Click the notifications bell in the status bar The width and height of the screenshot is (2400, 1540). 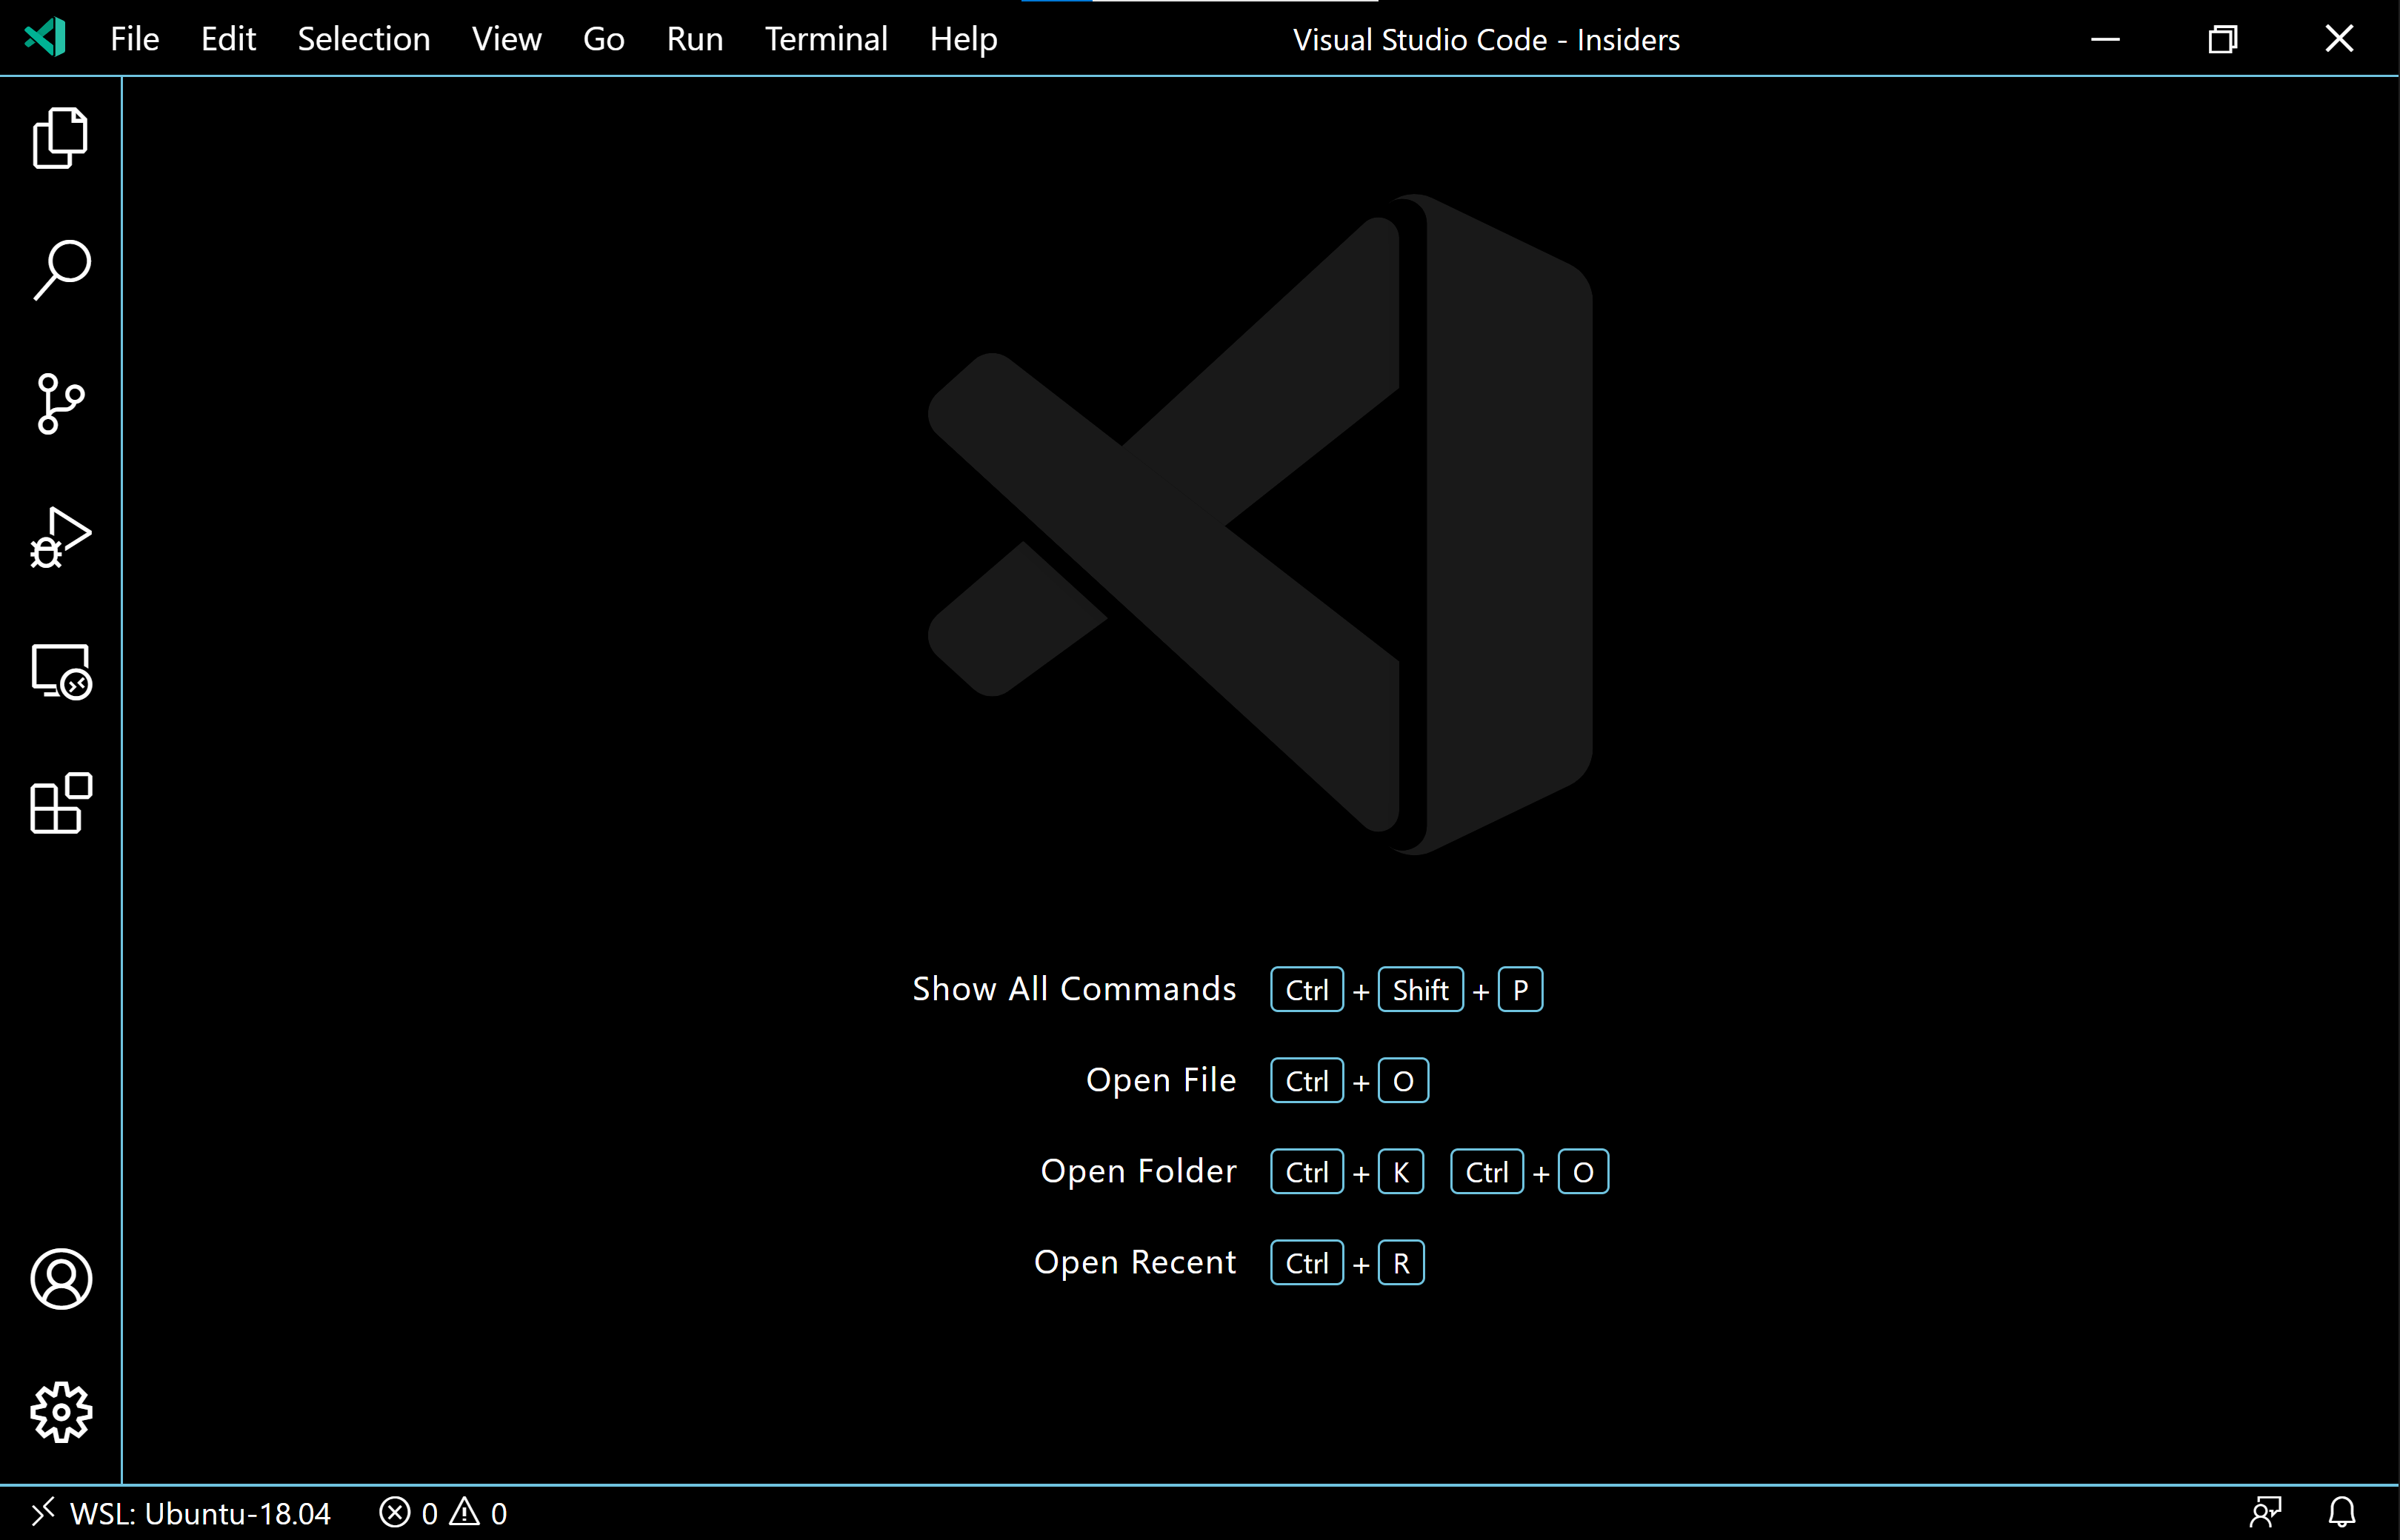(x=2341, y=1513)
